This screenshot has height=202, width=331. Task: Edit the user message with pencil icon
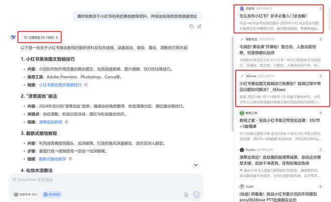pyautogui.click(x=199, y=27)
